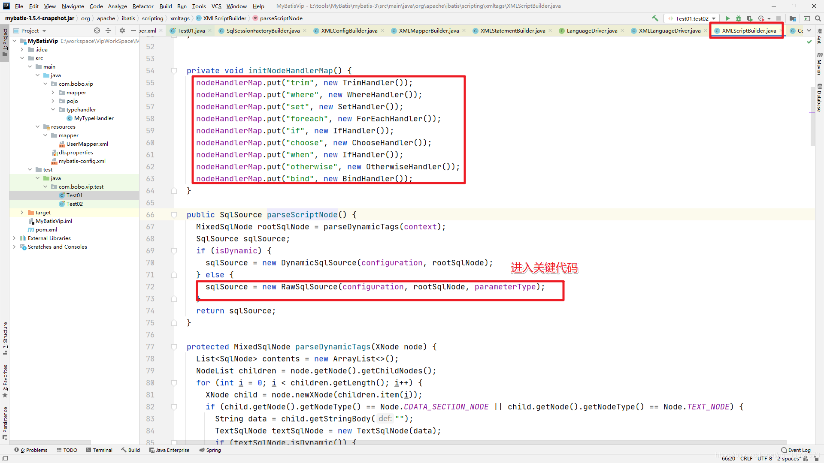Open Test02 class in project explorer
This screenshot has height=463, width=824.
74,204
